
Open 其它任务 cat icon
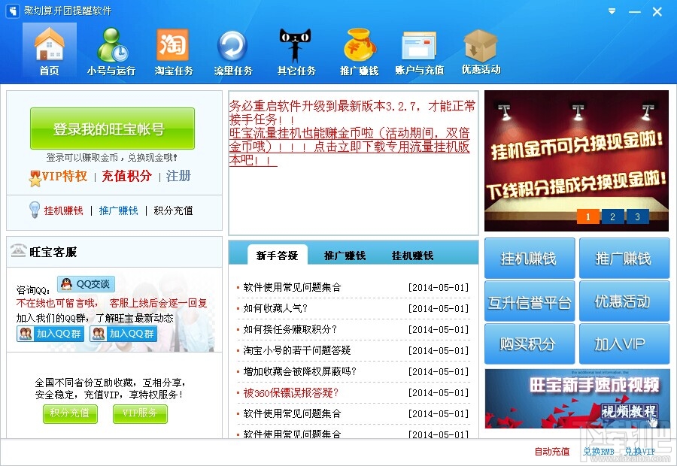[x=296, y=50]
